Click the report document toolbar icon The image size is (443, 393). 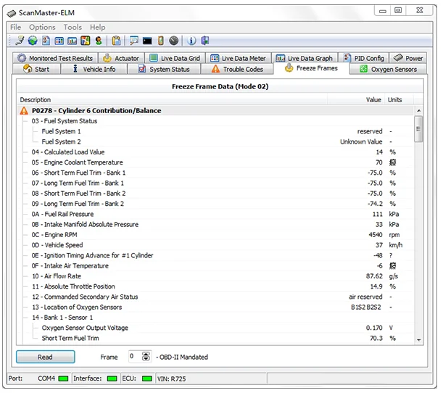click(x=46, y=41)
